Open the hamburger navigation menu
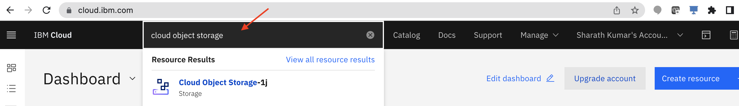The height and width of the screenshot is (106, 739). (11, 35)
